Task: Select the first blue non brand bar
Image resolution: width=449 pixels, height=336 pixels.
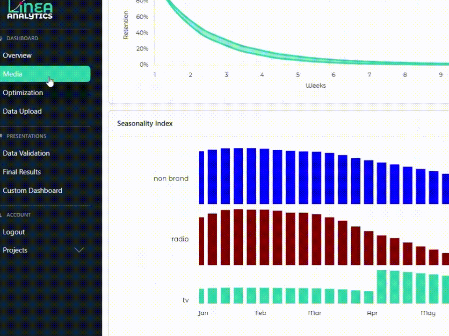Action: (202, 177)
